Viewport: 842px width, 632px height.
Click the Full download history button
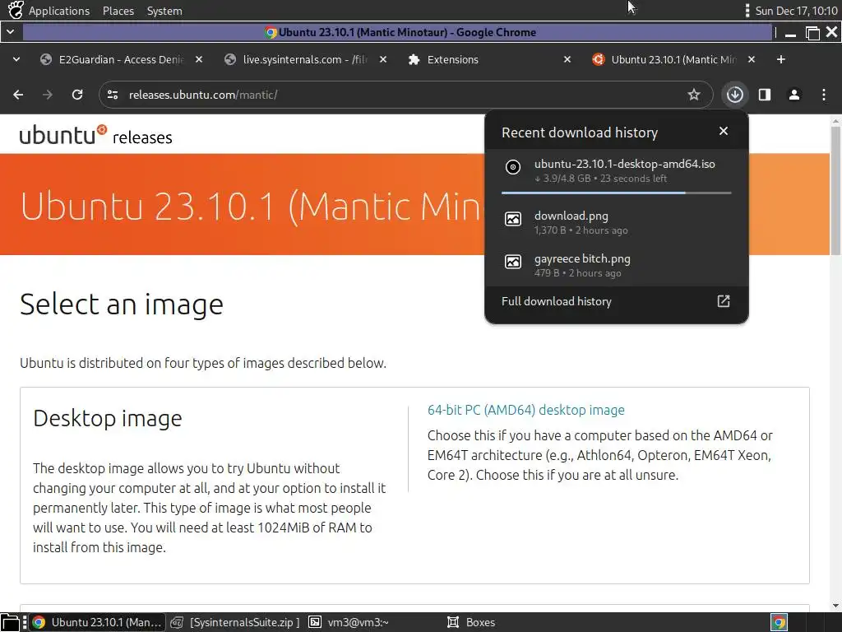click(x=616, y=301)
